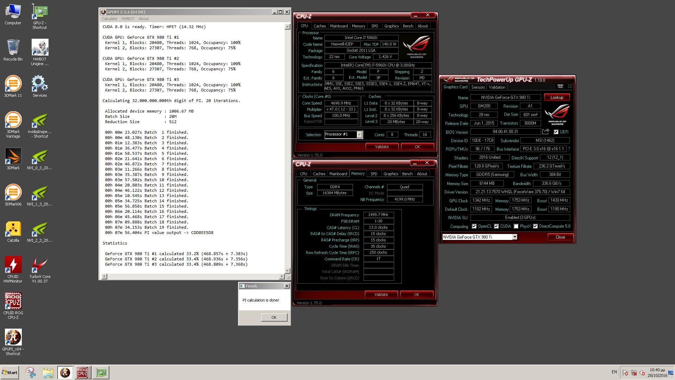This screenshot has height=380, width=675.
Task: Select the HWBOT Unigine desktop icon
Action: click(40, 52)
